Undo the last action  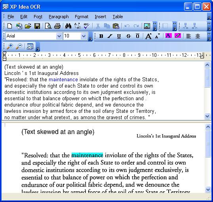[127, 26]
